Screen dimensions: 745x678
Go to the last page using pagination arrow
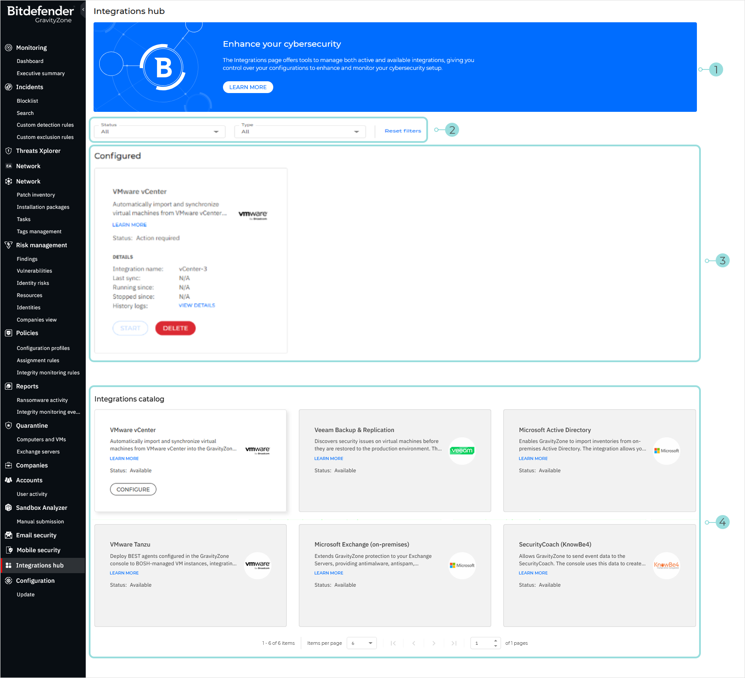tap(454, 643)
